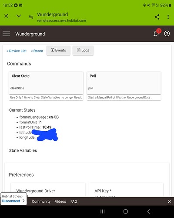Close the custom tab with the X
Viewport: 174px width, 218px height.
(6, 16)
